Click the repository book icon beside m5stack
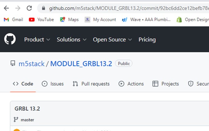 pyautogui.click(x=13, y=63)
